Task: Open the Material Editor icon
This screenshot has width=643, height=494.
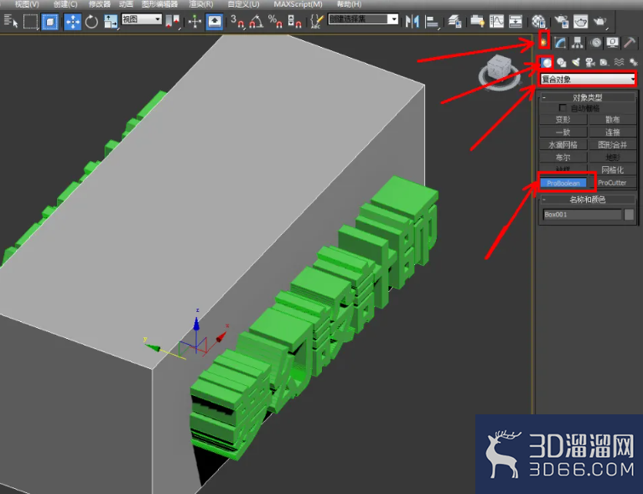Action: click(538, 21)
